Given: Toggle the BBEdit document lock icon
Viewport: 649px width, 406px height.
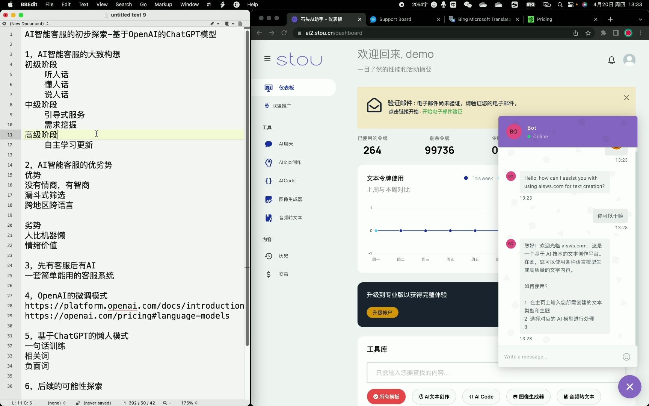Looking at the screenshot, I should (77, 403).
